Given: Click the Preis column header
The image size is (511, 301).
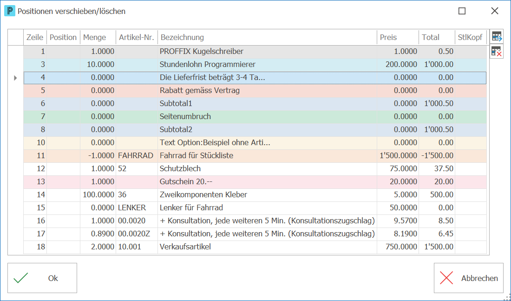Looking at the screenshot, I should pos(398,38).
